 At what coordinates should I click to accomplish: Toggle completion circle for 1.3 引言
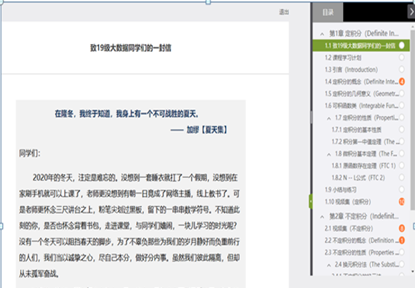coord(401,70)
